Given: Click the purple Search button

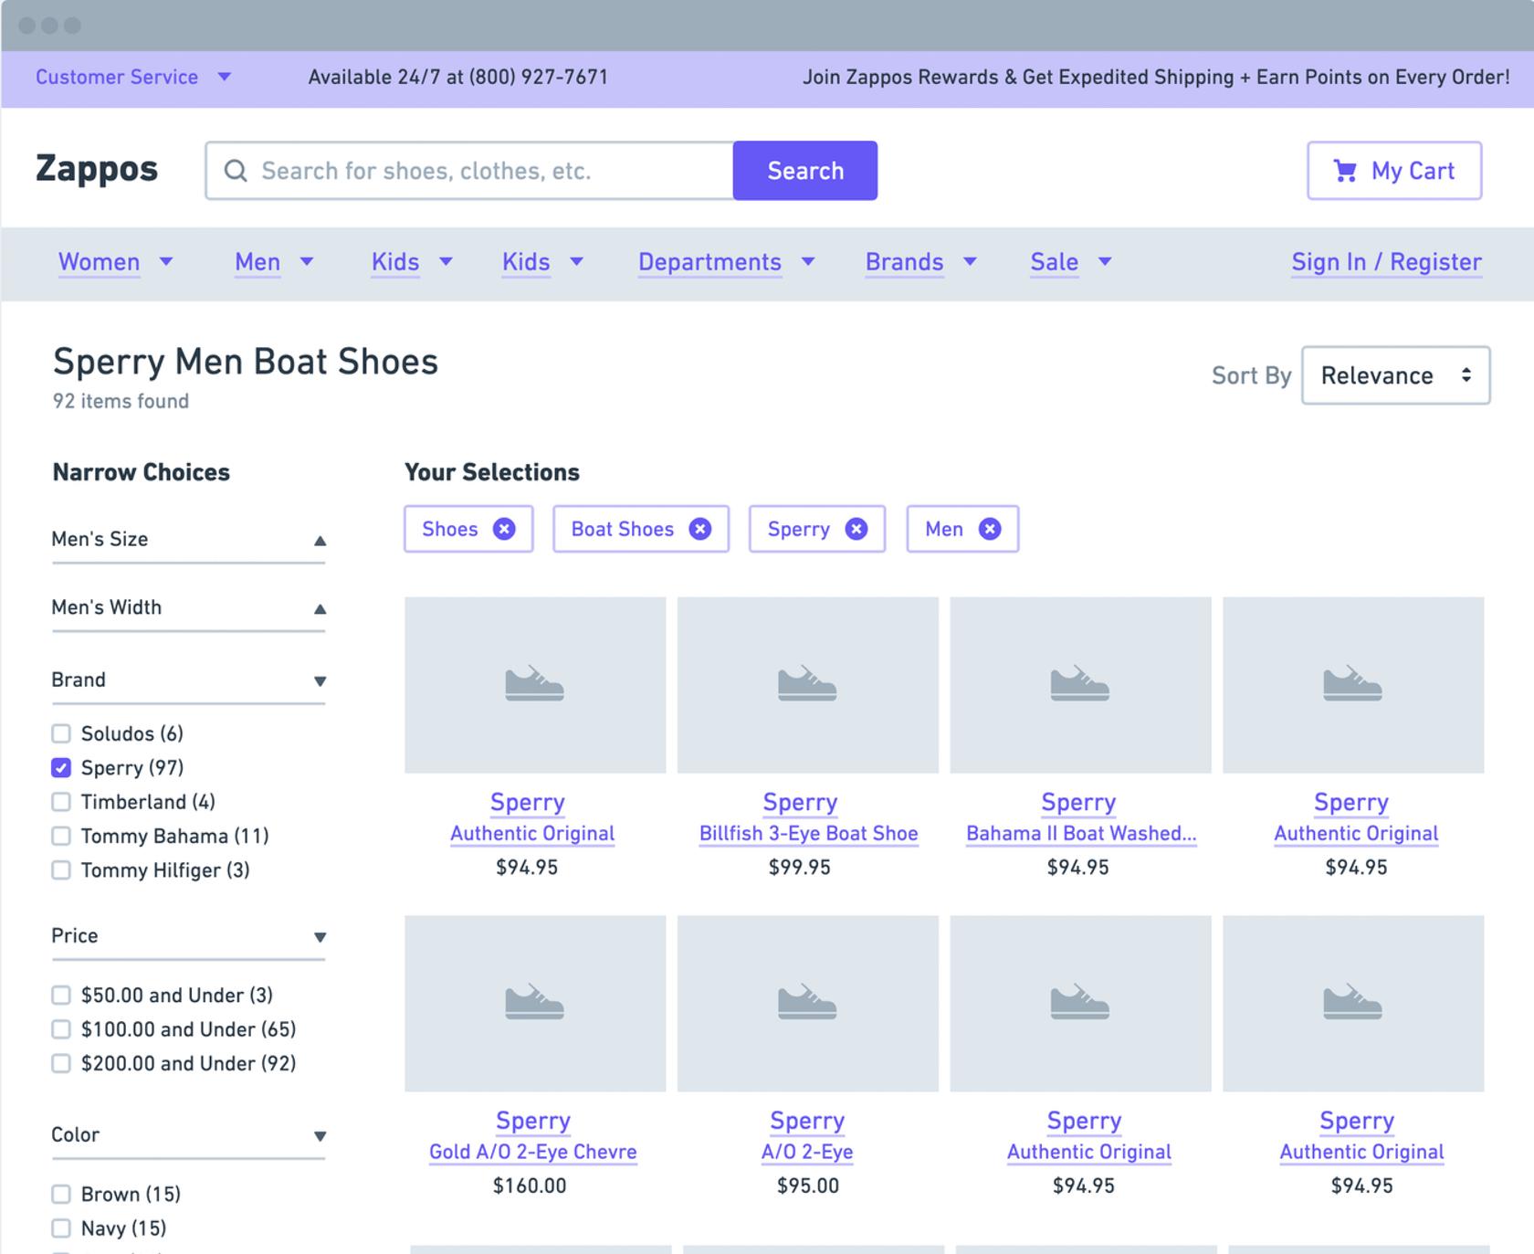Looking at the screenshot, I should coord(805,171).
